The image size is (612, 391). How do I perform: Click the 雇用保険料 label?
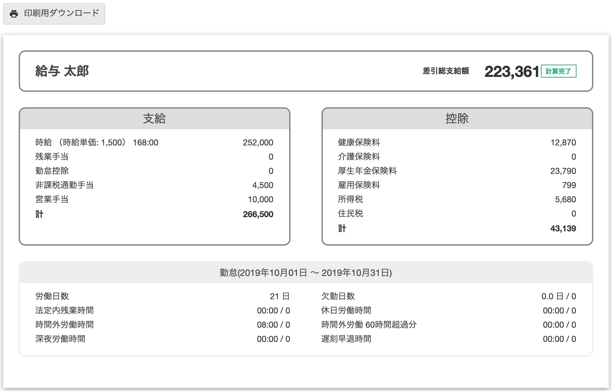click(x=359, y=185)
